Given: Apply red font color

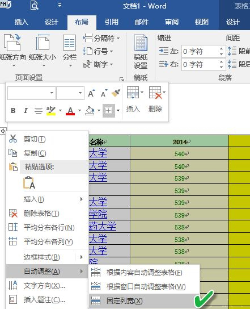Looking at the screenshot, I should (x=70, y=111).
